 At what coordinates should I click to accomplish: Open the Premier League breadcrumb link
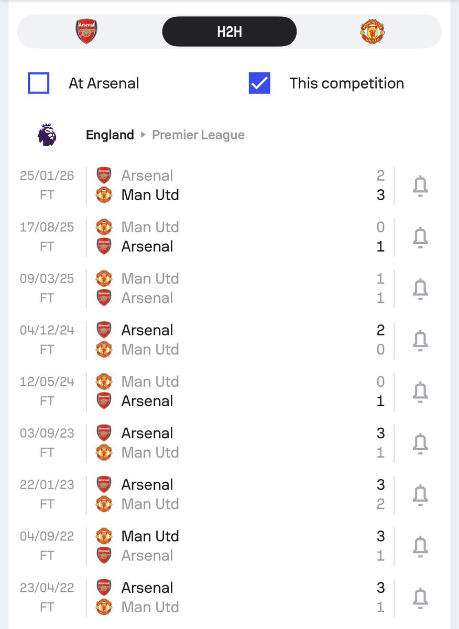(x=198, y=135)
